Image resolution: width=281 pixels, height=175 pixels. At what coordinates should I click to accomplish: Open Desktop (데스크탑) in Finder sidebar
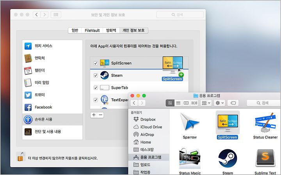(148, 149)
